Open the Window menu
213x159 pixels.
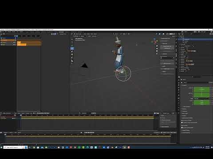pyautogui.click(x=14, y=32)
